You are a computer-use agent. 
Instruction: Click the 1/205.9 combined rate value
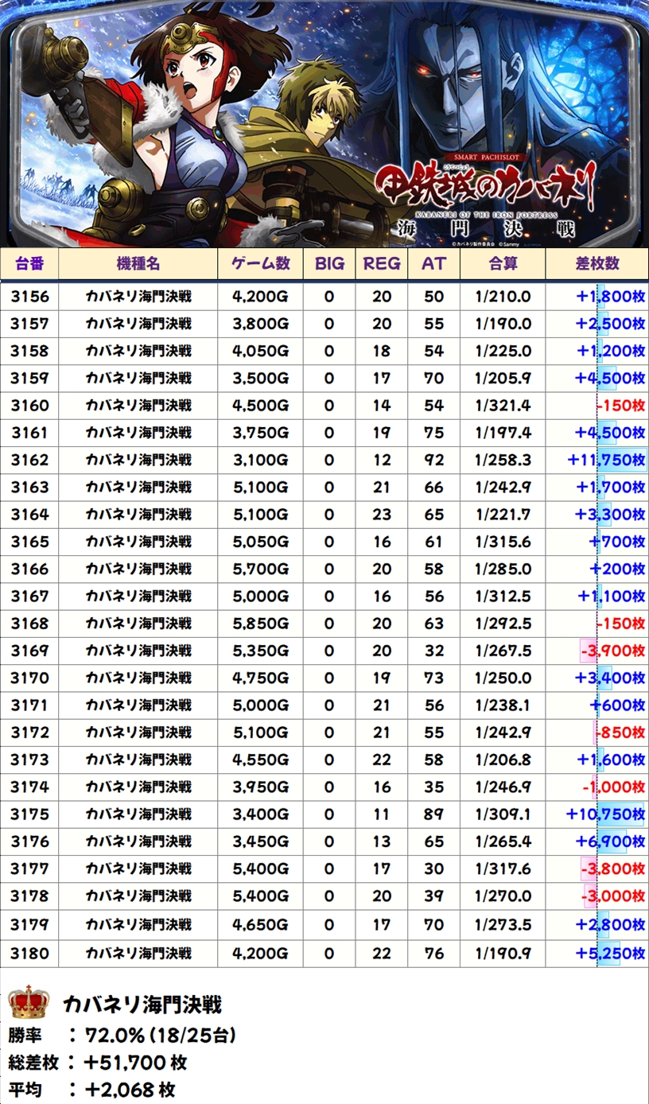[503, 379]
